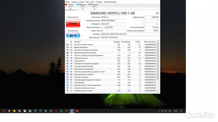The width and height of the screenshot is (218, 122).
Task: Select row Нестабильные сектора
Action: click(x=111, y=91)
